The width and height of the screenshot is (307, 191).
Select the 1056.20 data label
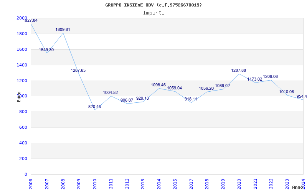(206, 89)
